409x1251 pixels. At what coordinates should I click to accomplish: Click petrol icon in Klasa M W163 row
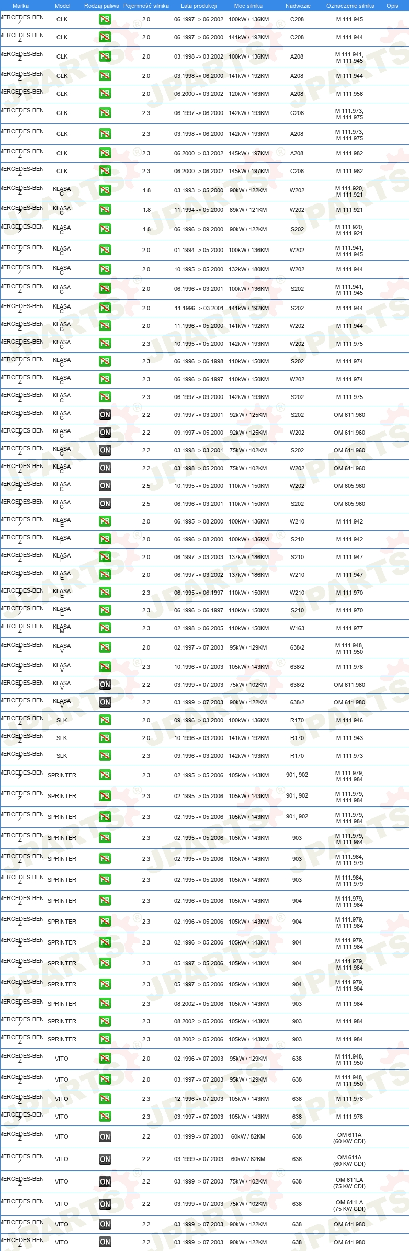[105, 628]
